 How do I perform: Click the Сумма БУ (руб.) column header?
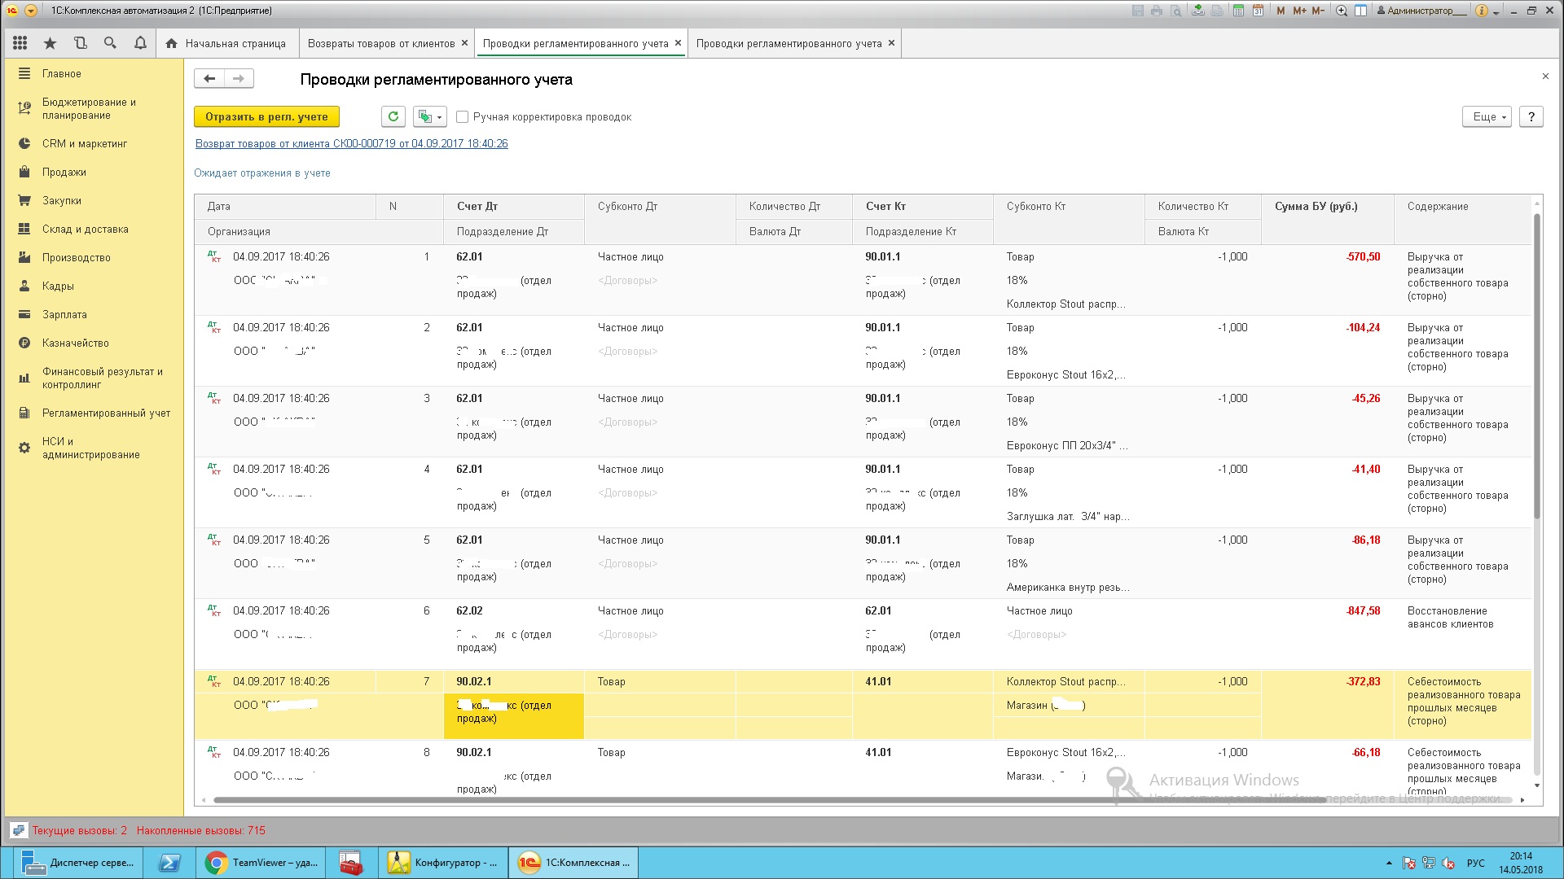pyautogui.click(x=1316, y=206)
